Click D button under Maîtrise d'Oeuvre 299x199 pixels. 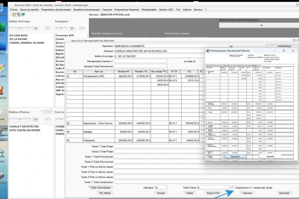click(35, 119)
